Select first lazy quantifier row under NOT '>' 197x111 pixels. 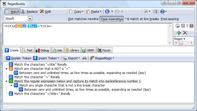pos(82,73)
